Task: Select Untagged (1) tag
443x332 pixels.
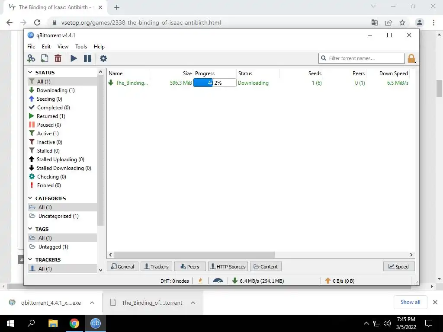Action: 62,247
